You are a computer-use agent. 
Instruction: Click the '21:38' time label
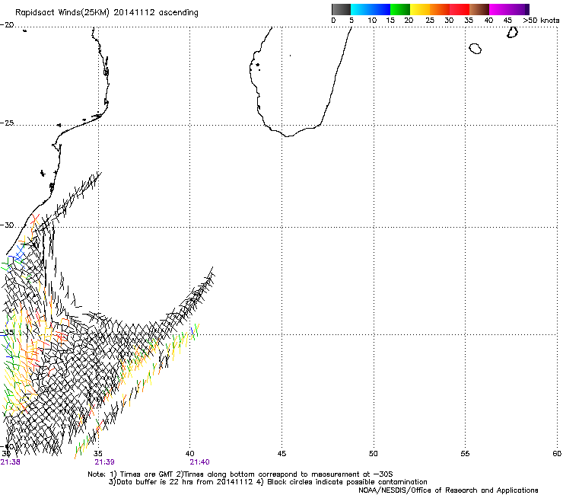point(11,462)
